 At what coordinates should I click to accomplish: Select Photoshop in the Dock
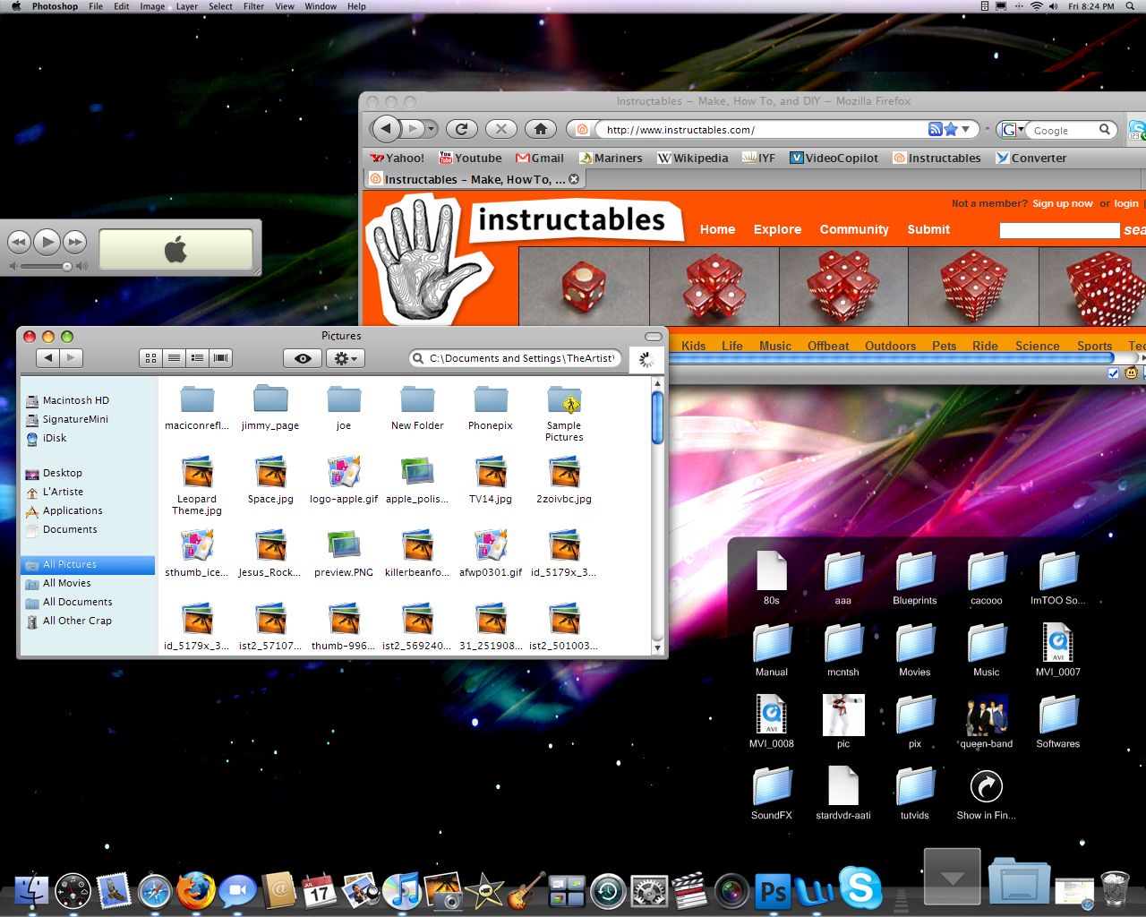coord(772,891)
